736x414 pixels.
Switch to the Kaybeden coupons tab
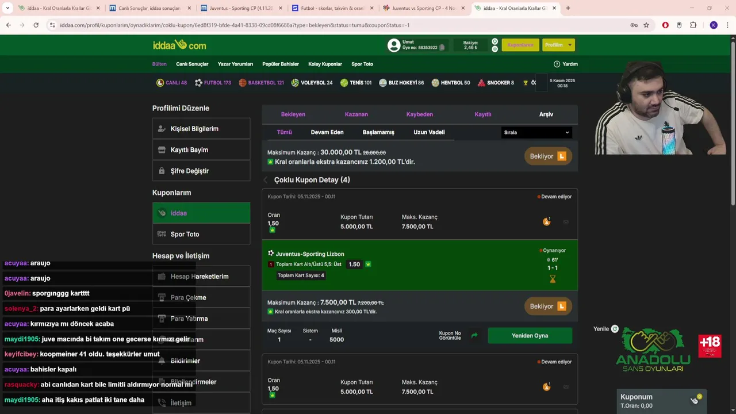[420, 114]
